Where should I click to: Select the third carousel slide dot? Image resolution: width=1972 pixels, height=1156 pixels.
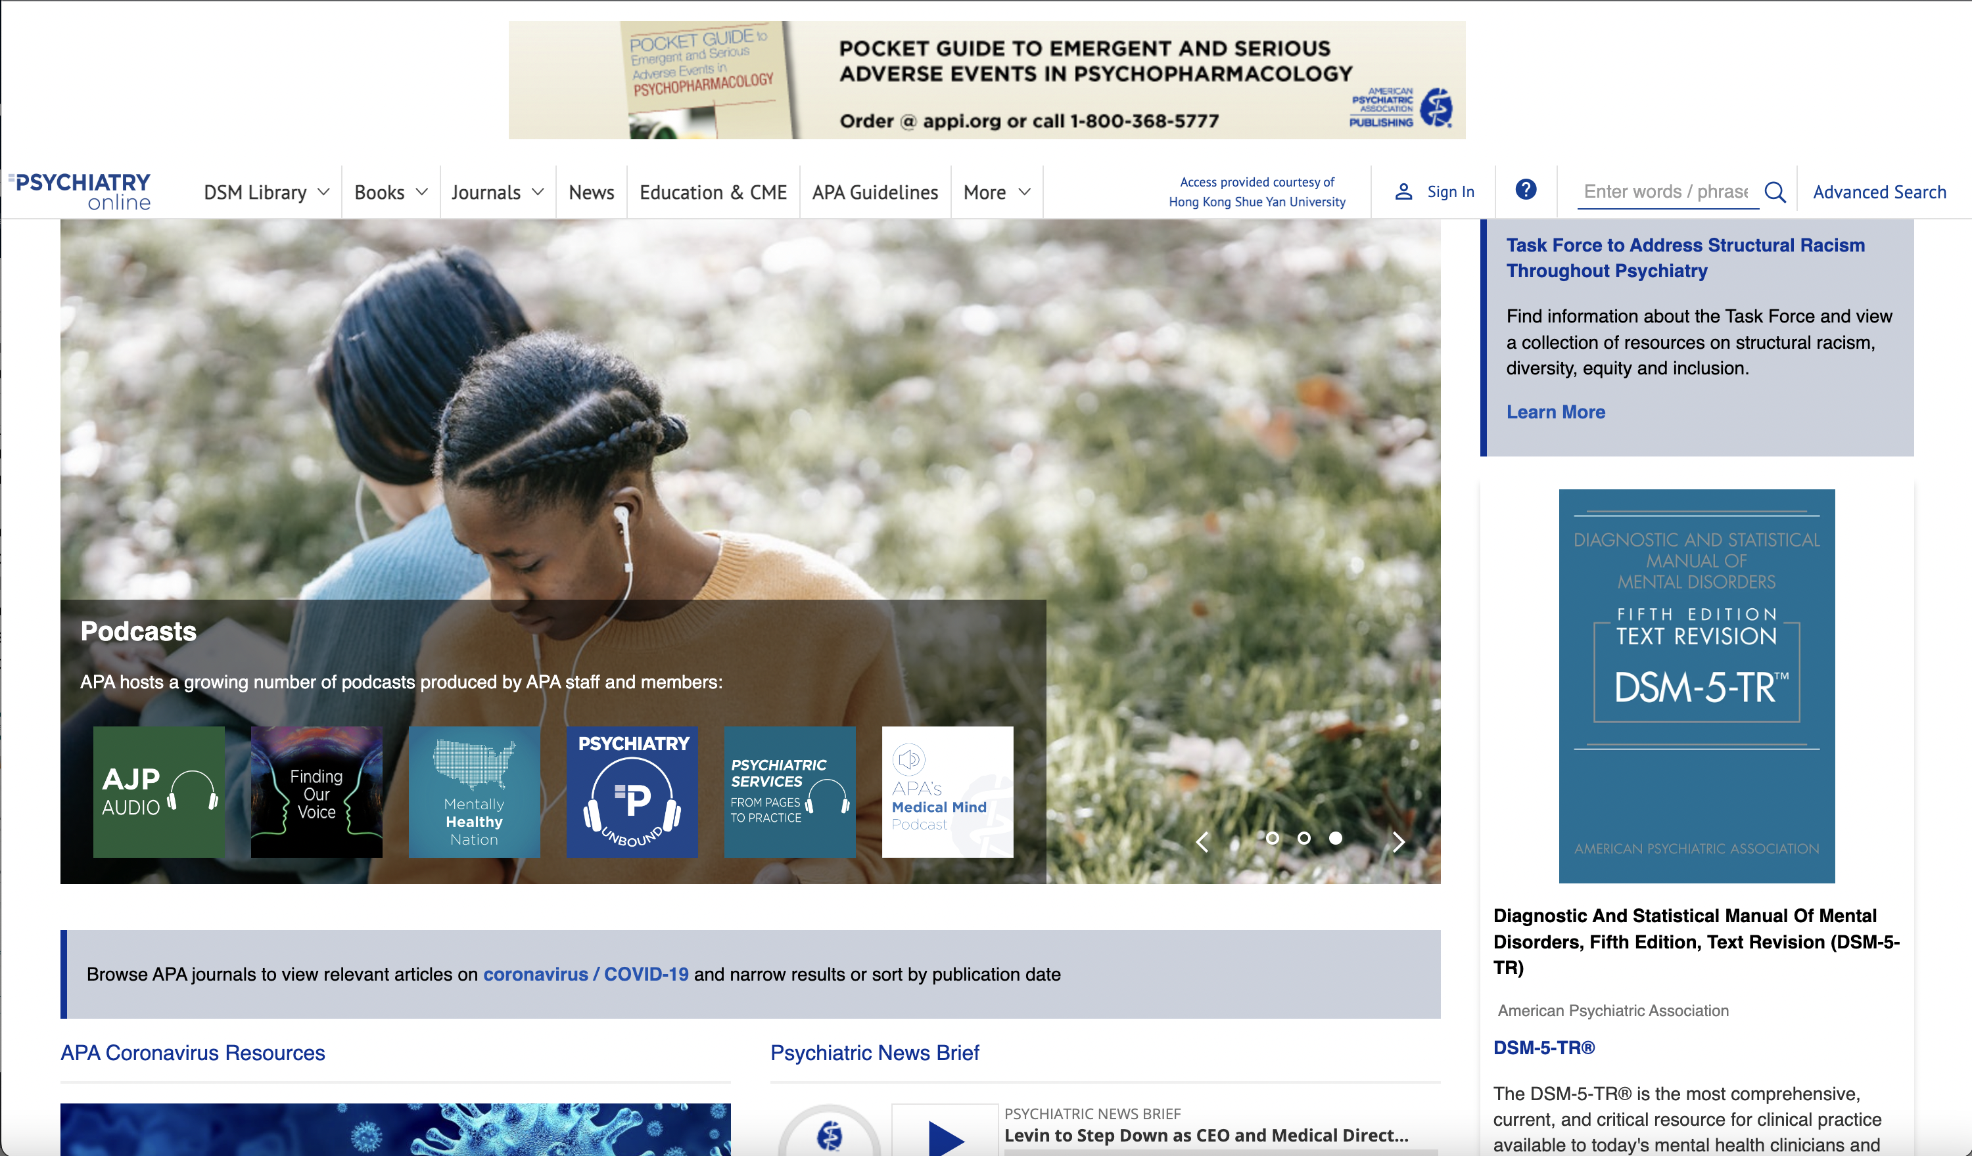pyautogui.click(x=1336, y=837)
